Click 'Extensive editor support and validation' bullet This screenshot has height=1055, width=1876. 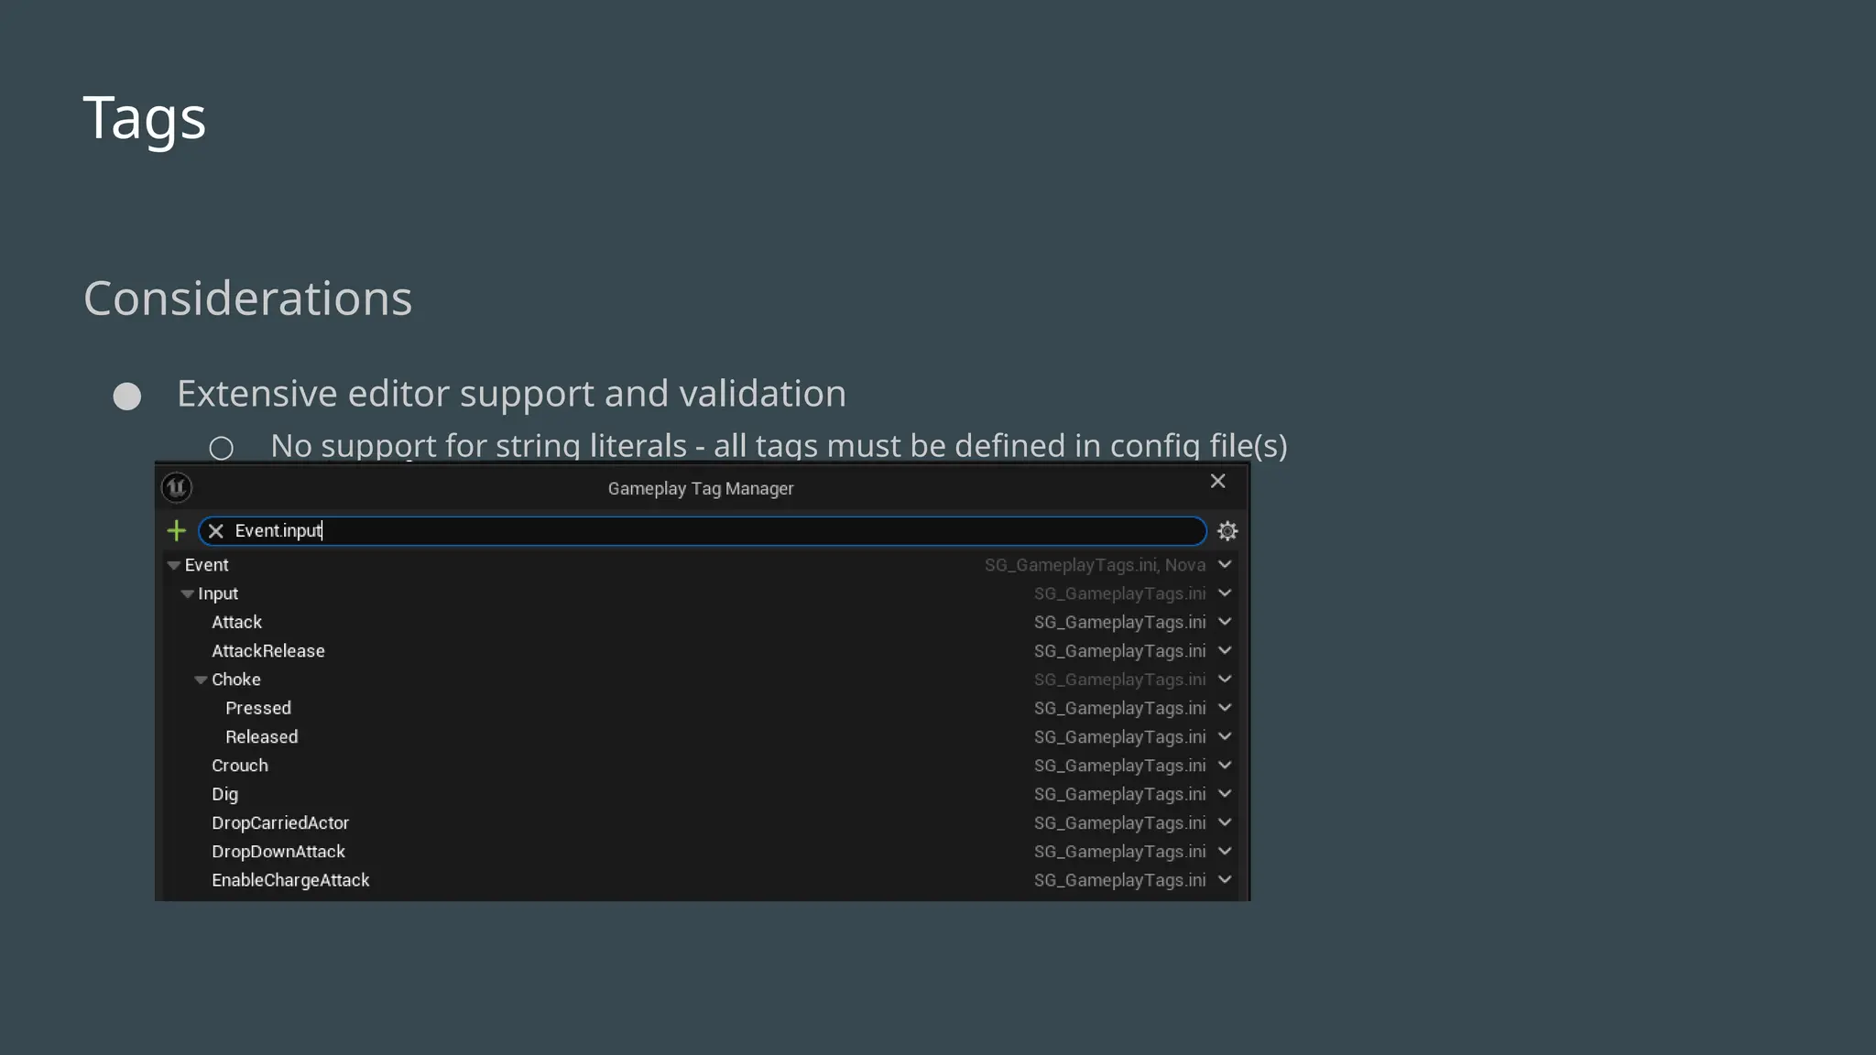coord(511,394)
